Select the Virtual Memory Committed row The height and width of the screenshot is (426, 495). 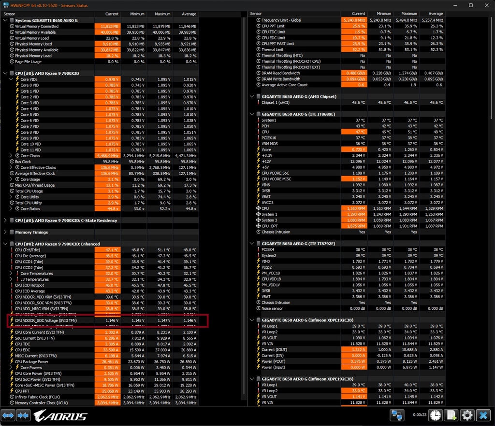tap(100, 27)
